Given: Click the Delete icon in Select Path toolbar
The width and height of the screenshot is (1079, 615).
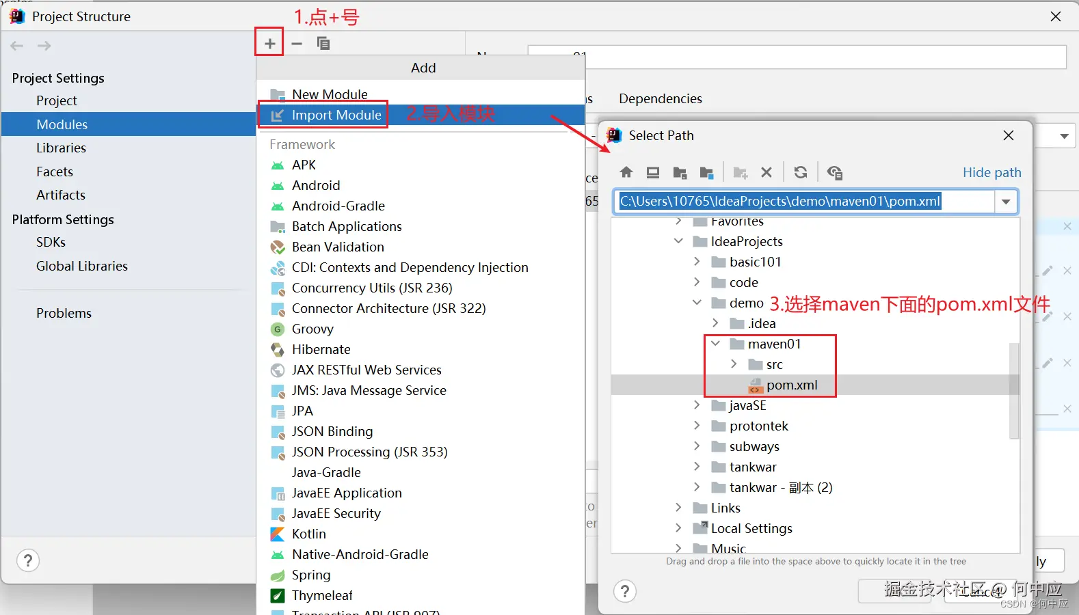Looking at the screenshot, I should pyautogui.click(x=767, y=172).
